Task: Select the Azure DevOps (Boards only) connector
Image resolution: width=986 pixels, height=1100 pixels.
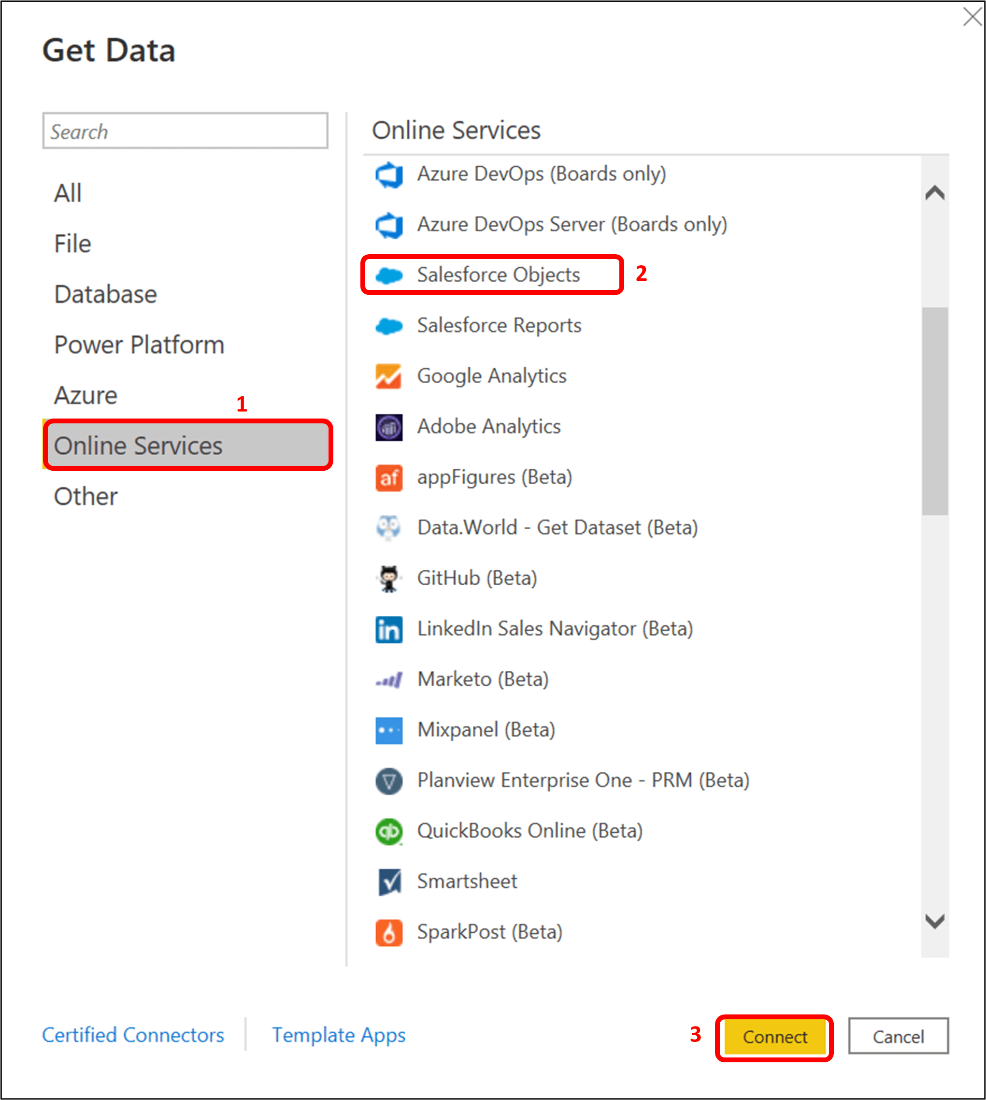Action: tap(541, 174)
